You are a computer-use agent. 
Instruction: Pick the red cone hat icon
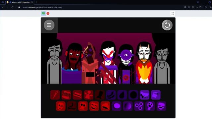pos(105,106)
